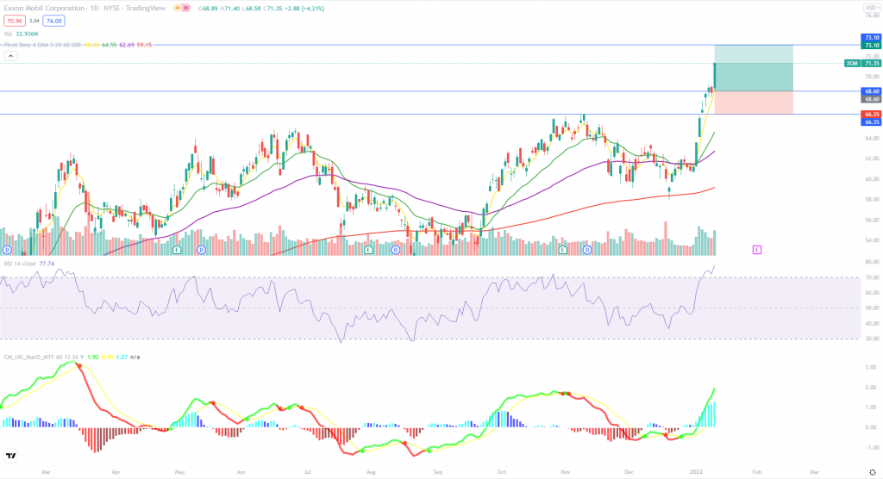This screenshot has height=479, width=883.
Task: Click the blue 68.60 price axis label
Action: (x=871, y=91)
